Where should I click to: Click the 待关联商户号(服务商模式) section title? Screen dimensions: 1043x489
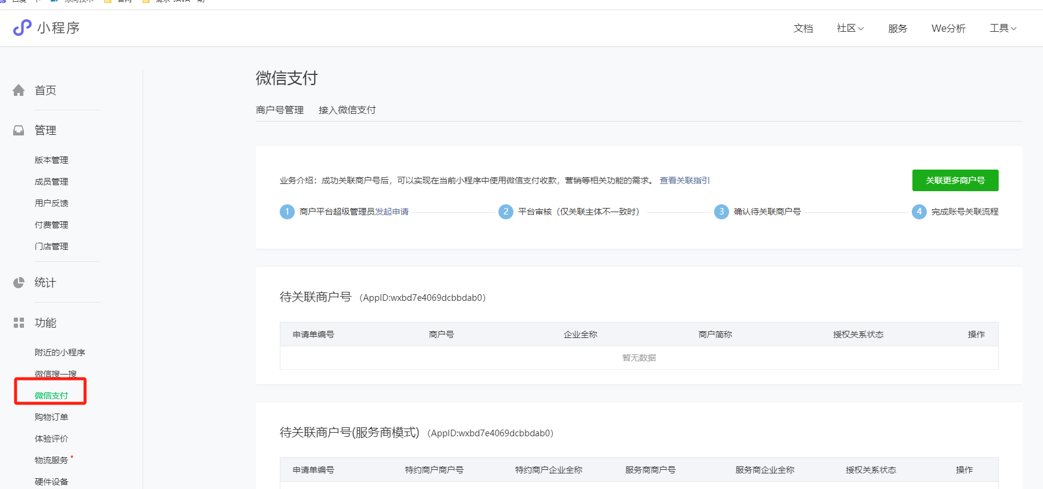pyautogui.click(x=349, y=433)
